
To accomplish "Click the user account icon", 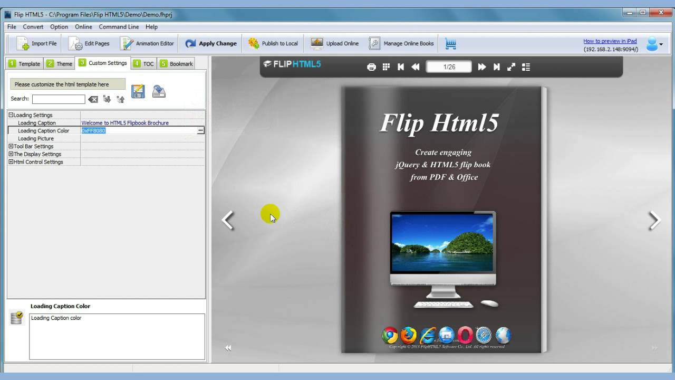I will click(x=652, y=44).
